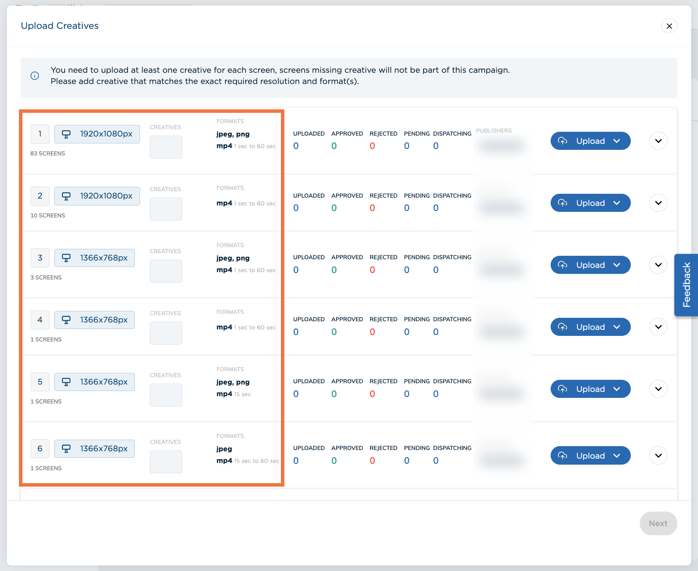Click the DISPATCHING count in row 2
Image resolution: width=698 pixels, height=571 pixels.
(436, 208)
